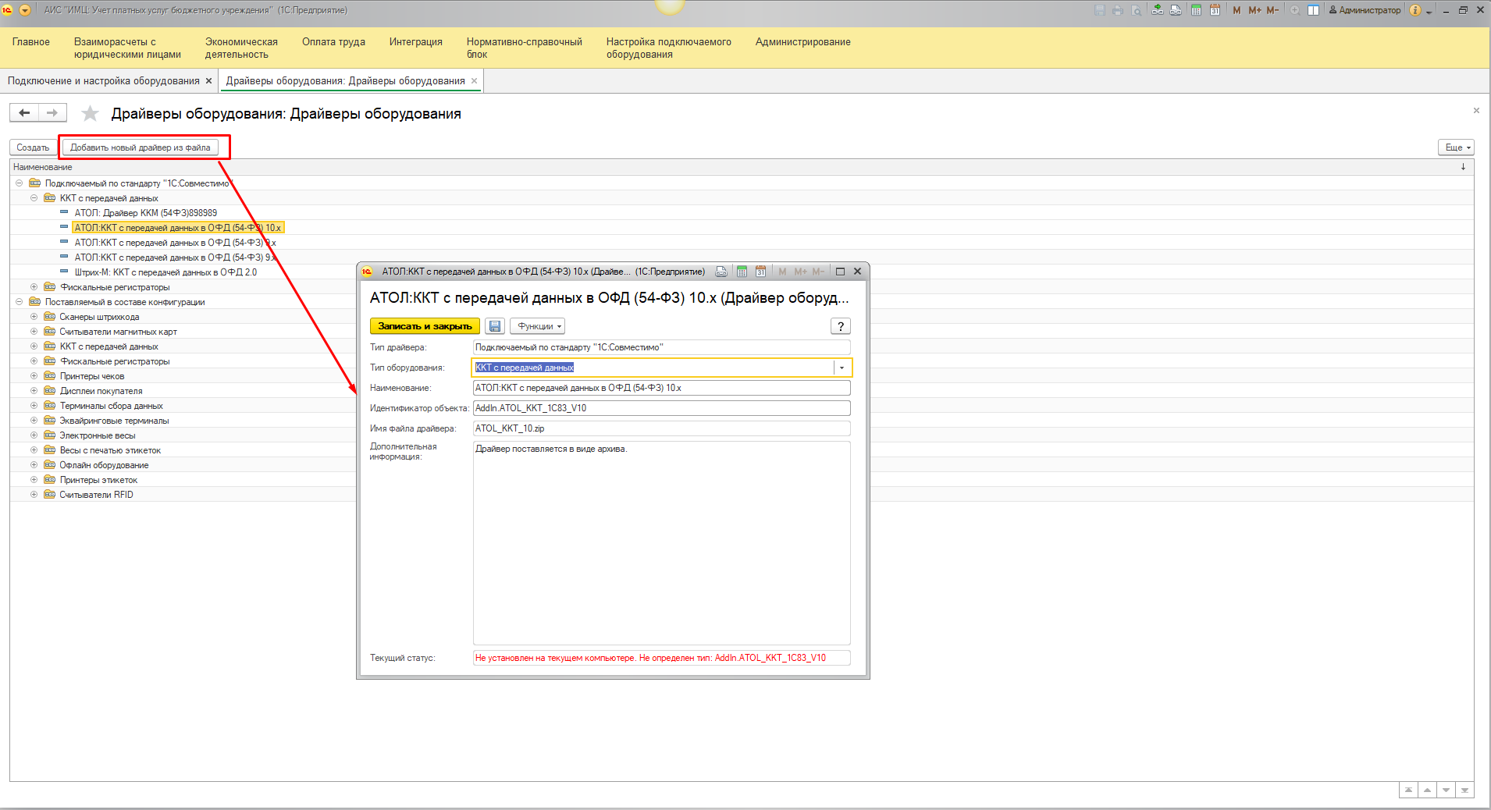Click the Записать и закрыть button

[x=425, y=326]
